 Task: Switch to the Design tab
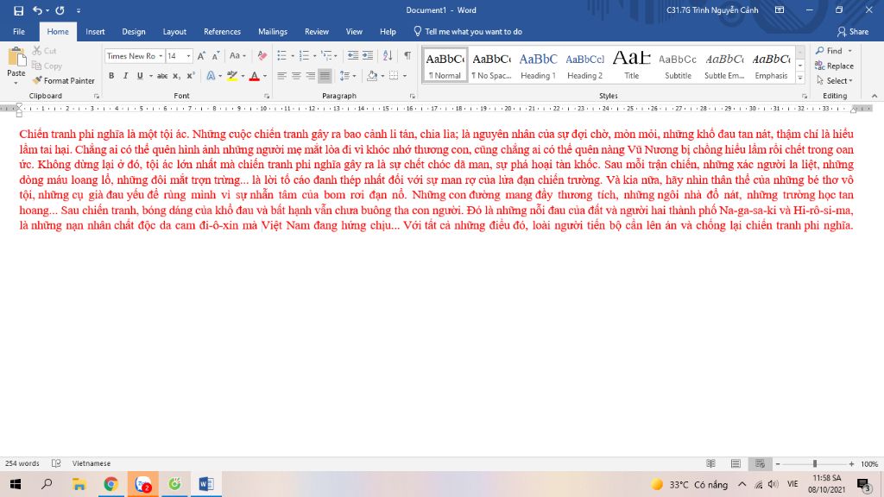[134, 32]
